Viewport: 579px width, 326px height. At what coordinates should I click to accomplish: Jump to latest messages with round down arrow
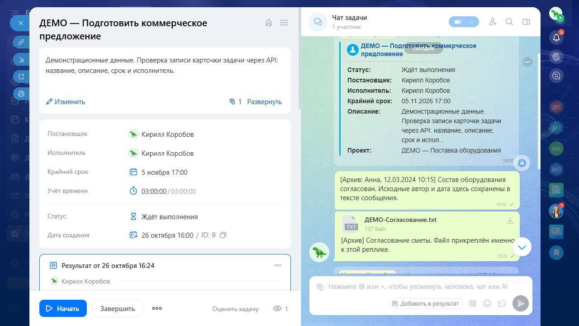coord(522,247)
